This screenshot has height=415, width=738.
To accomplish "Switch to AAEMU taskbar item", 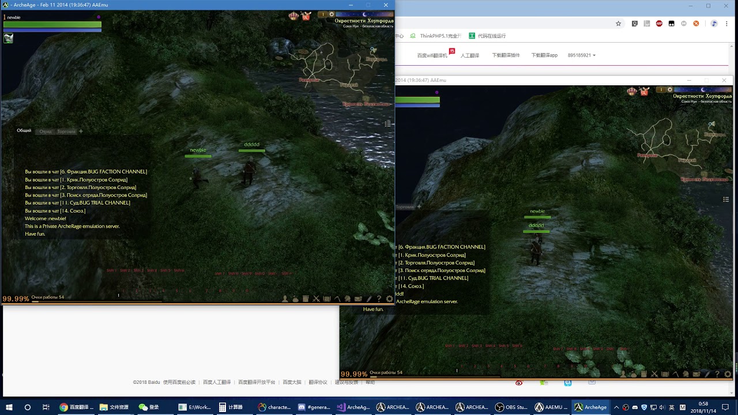I will [x=551, y=407].
